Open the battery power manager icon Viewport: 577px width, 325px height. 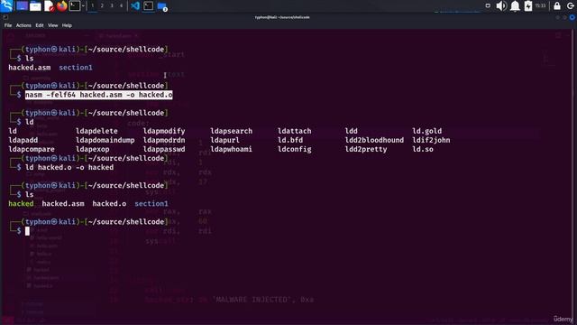tap(528, 6)
